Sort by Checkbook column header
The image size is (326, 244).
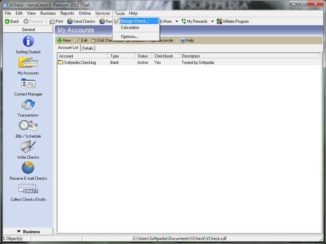[x=166, y=56]
